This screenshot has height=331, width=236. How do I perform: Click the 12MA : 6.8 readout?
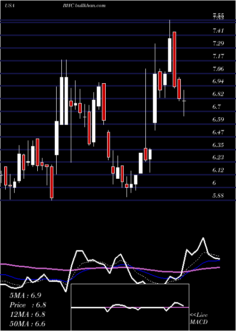[27, 314]
